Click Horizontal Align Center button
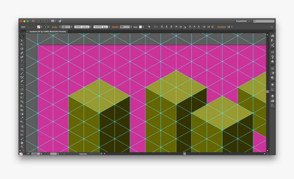The height and width of the screenshot is (179, 294). [x=166, y=27]
